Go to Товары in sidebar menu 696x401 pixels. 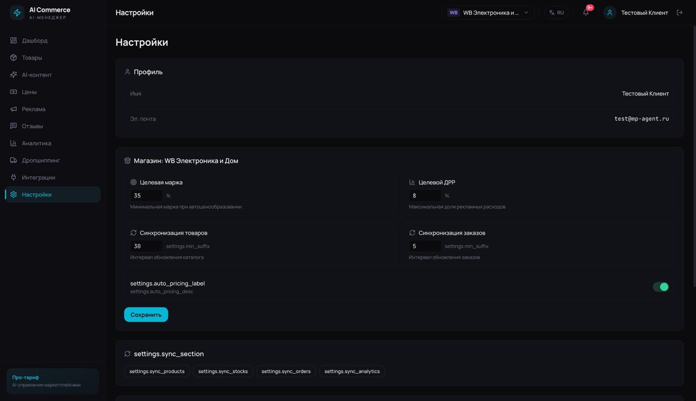point(32,58)
